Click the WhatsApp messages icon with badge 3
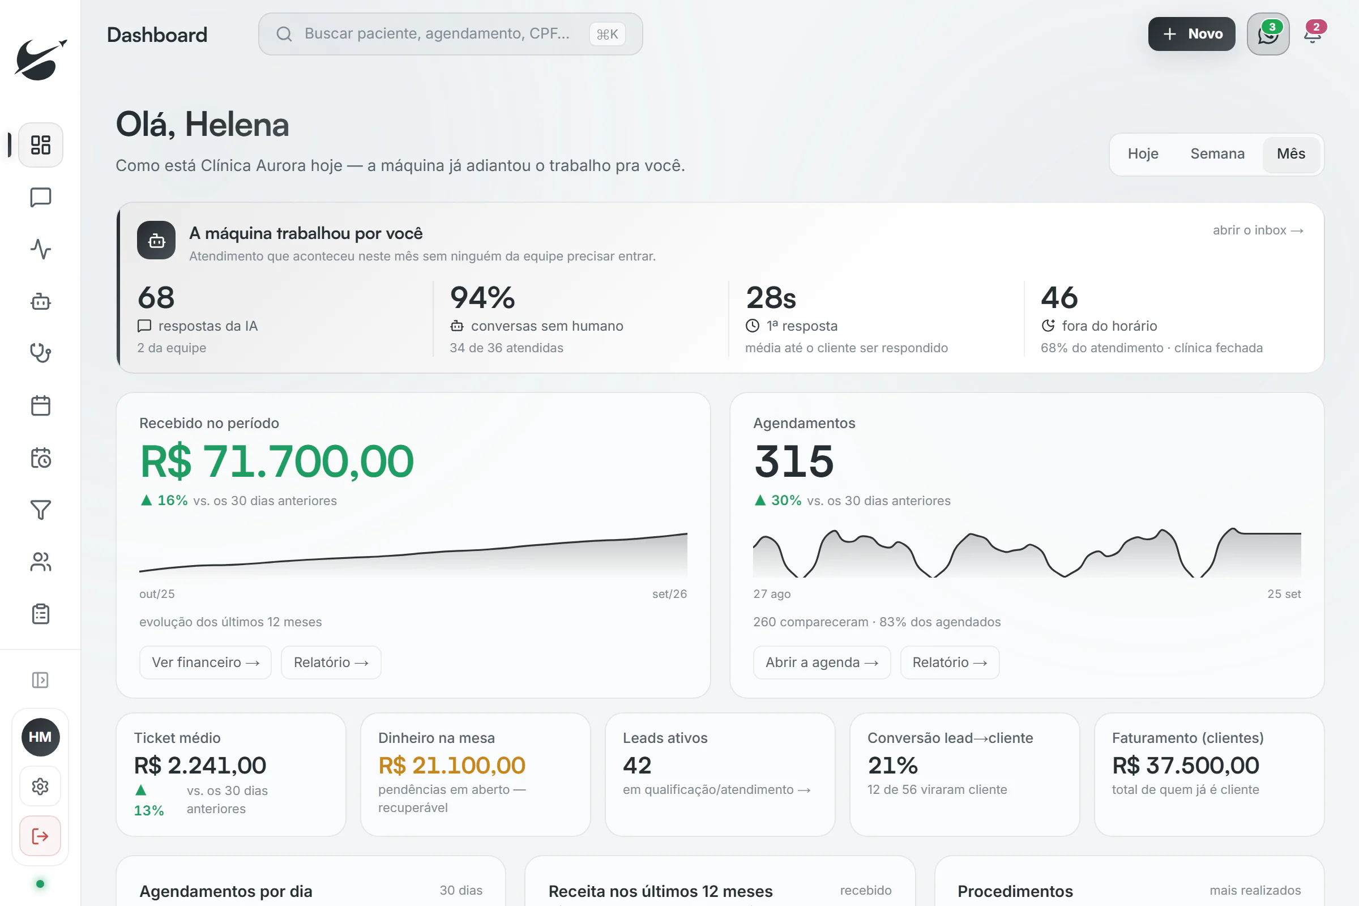1359x906 pixels. click(1268, 34)
